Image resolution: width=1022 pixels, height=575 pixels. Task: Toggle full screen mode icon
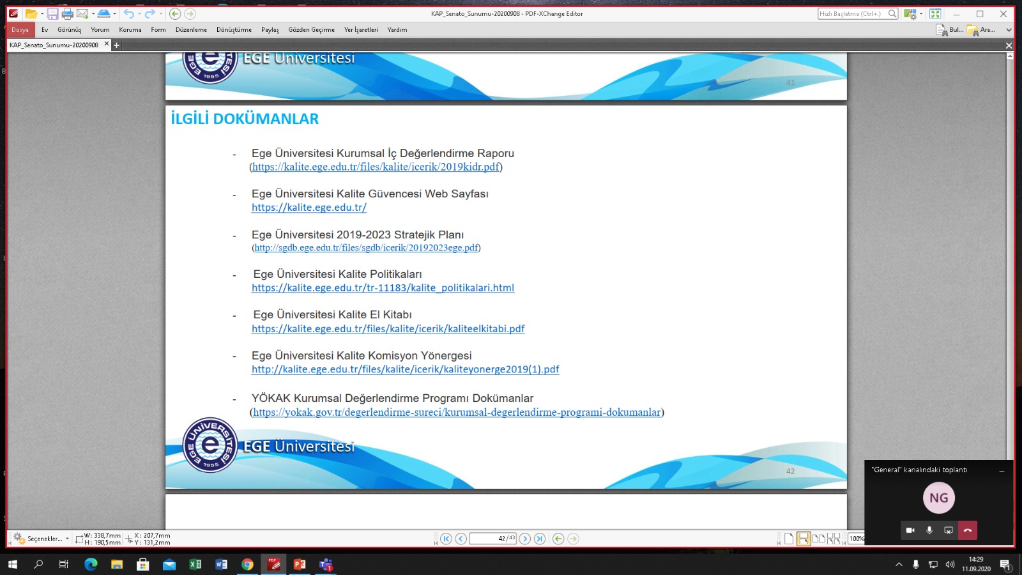[x=935, y=13]
